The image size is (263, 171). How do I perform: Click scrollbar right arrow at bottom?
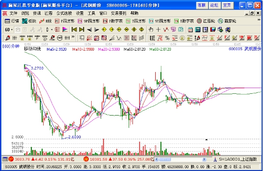click(x=204, y=159)
